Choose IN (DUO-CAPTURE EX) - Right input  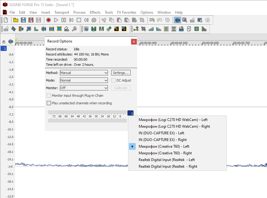pos(177,140)
